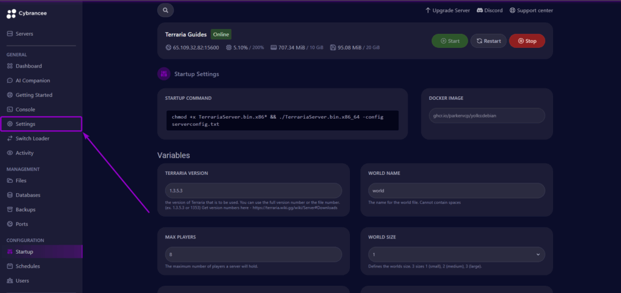The image size is (621, 293).
Task: Click the World Name input field
Action: pyautogui.click(x=457, y=191)
